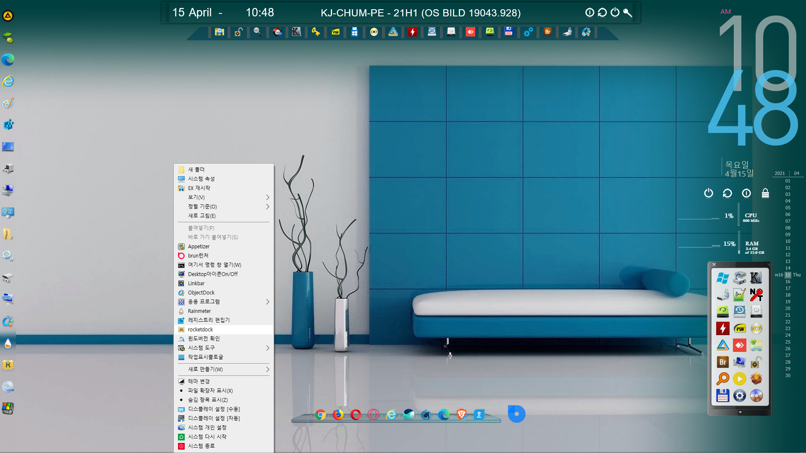
Task: Open 윈도버전 확인 menu item
Action: click(223, 338)
